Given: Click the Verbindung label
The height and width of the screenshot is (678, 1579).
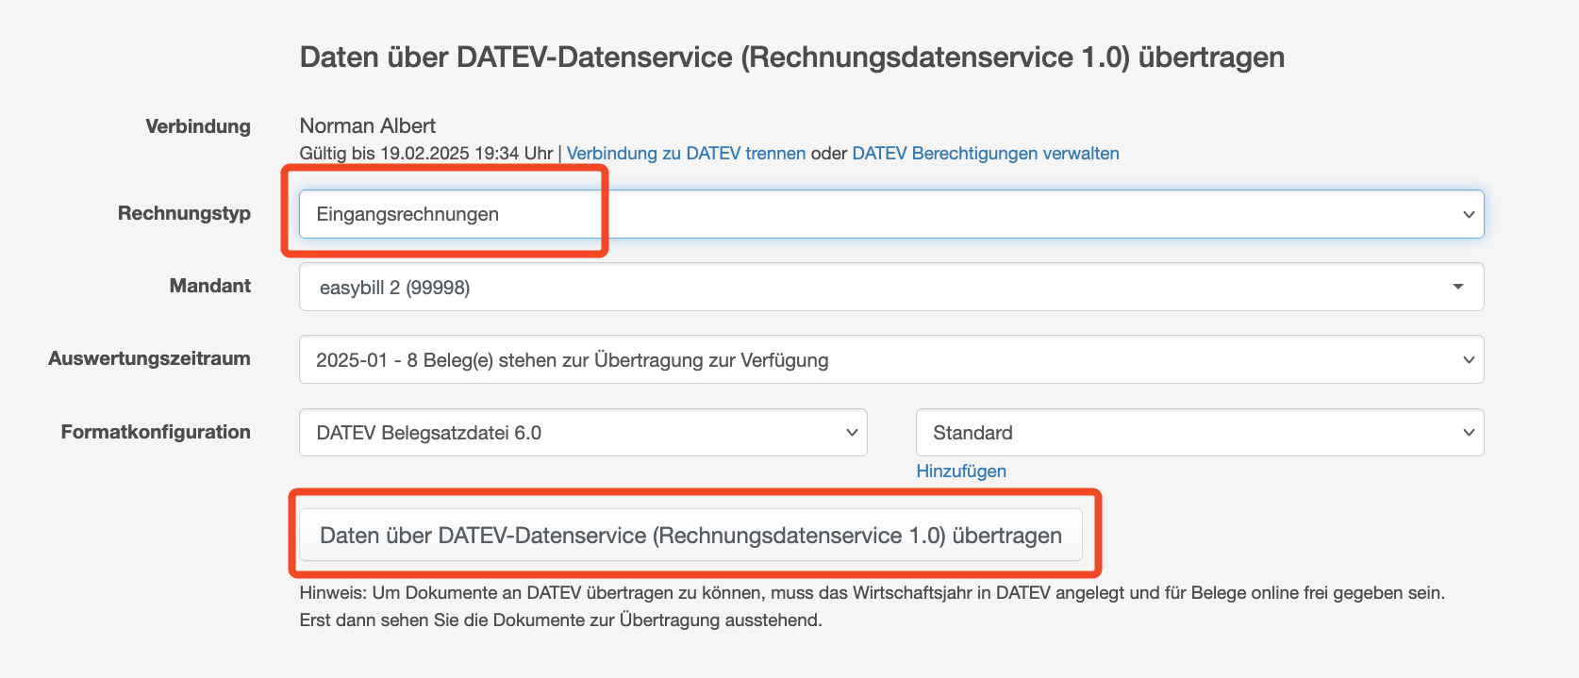Looking at the screenshot, I should [x=198, y=126].
